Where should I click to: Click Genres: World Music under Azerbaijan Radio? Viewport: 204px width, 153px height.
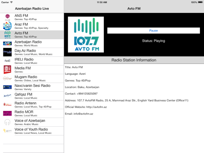(x=26, y=45)
